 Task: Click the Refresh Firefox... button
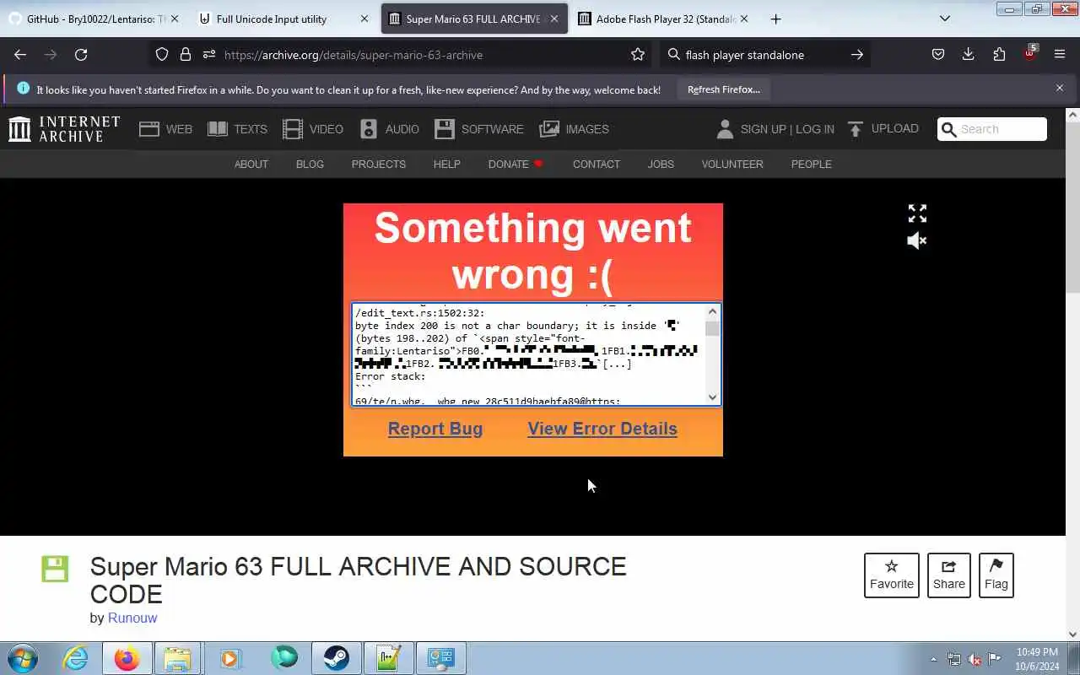pyautogui.click(x=724, y=89)
